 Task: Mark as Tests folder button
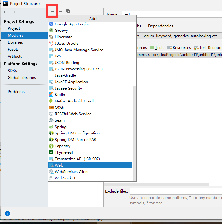tap(157, 48)
